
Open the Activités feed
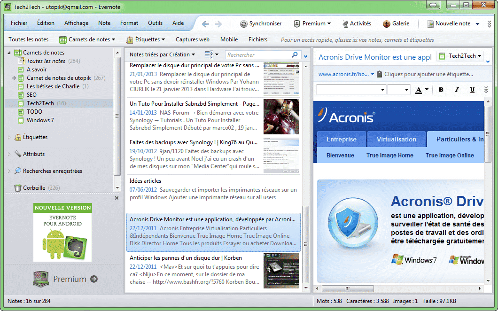(x=357, y=23)
